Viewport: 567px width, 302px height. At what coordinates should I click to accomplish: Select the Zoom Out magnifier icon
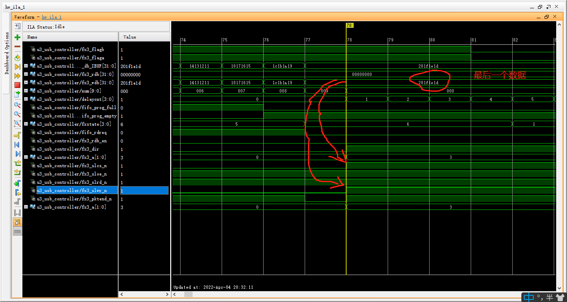17,114
